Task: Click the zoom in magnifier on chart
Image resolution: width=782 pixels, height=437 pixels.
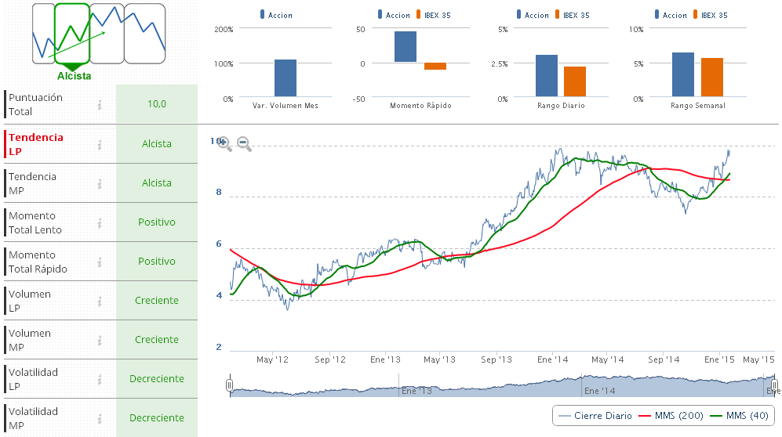Action: (x=224, y=143)
